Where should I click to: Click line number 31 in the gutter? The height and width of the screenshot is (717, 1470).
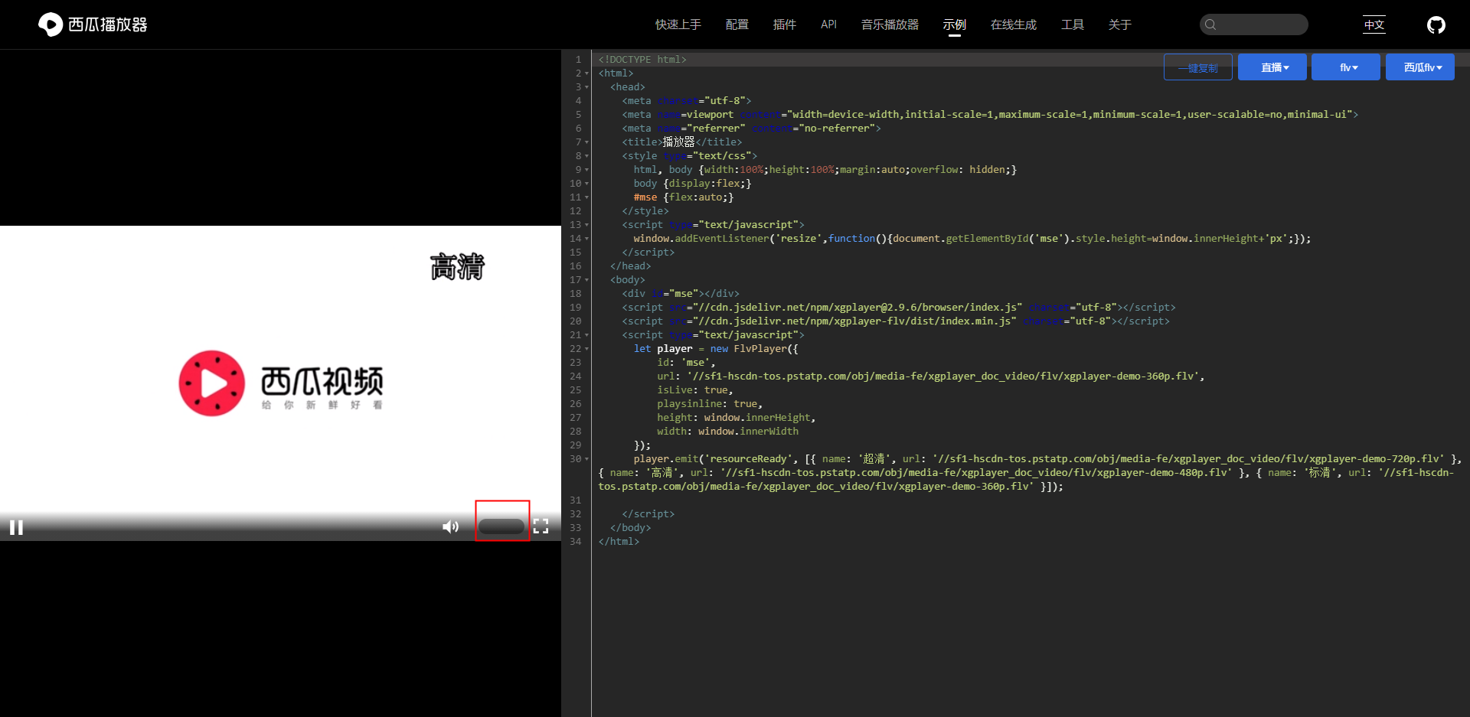(575, 500)
